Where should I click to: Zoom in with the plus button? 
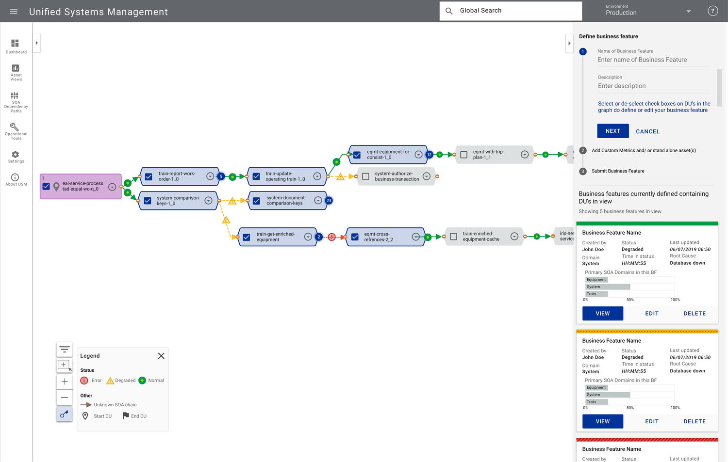[x=65, y=382]
